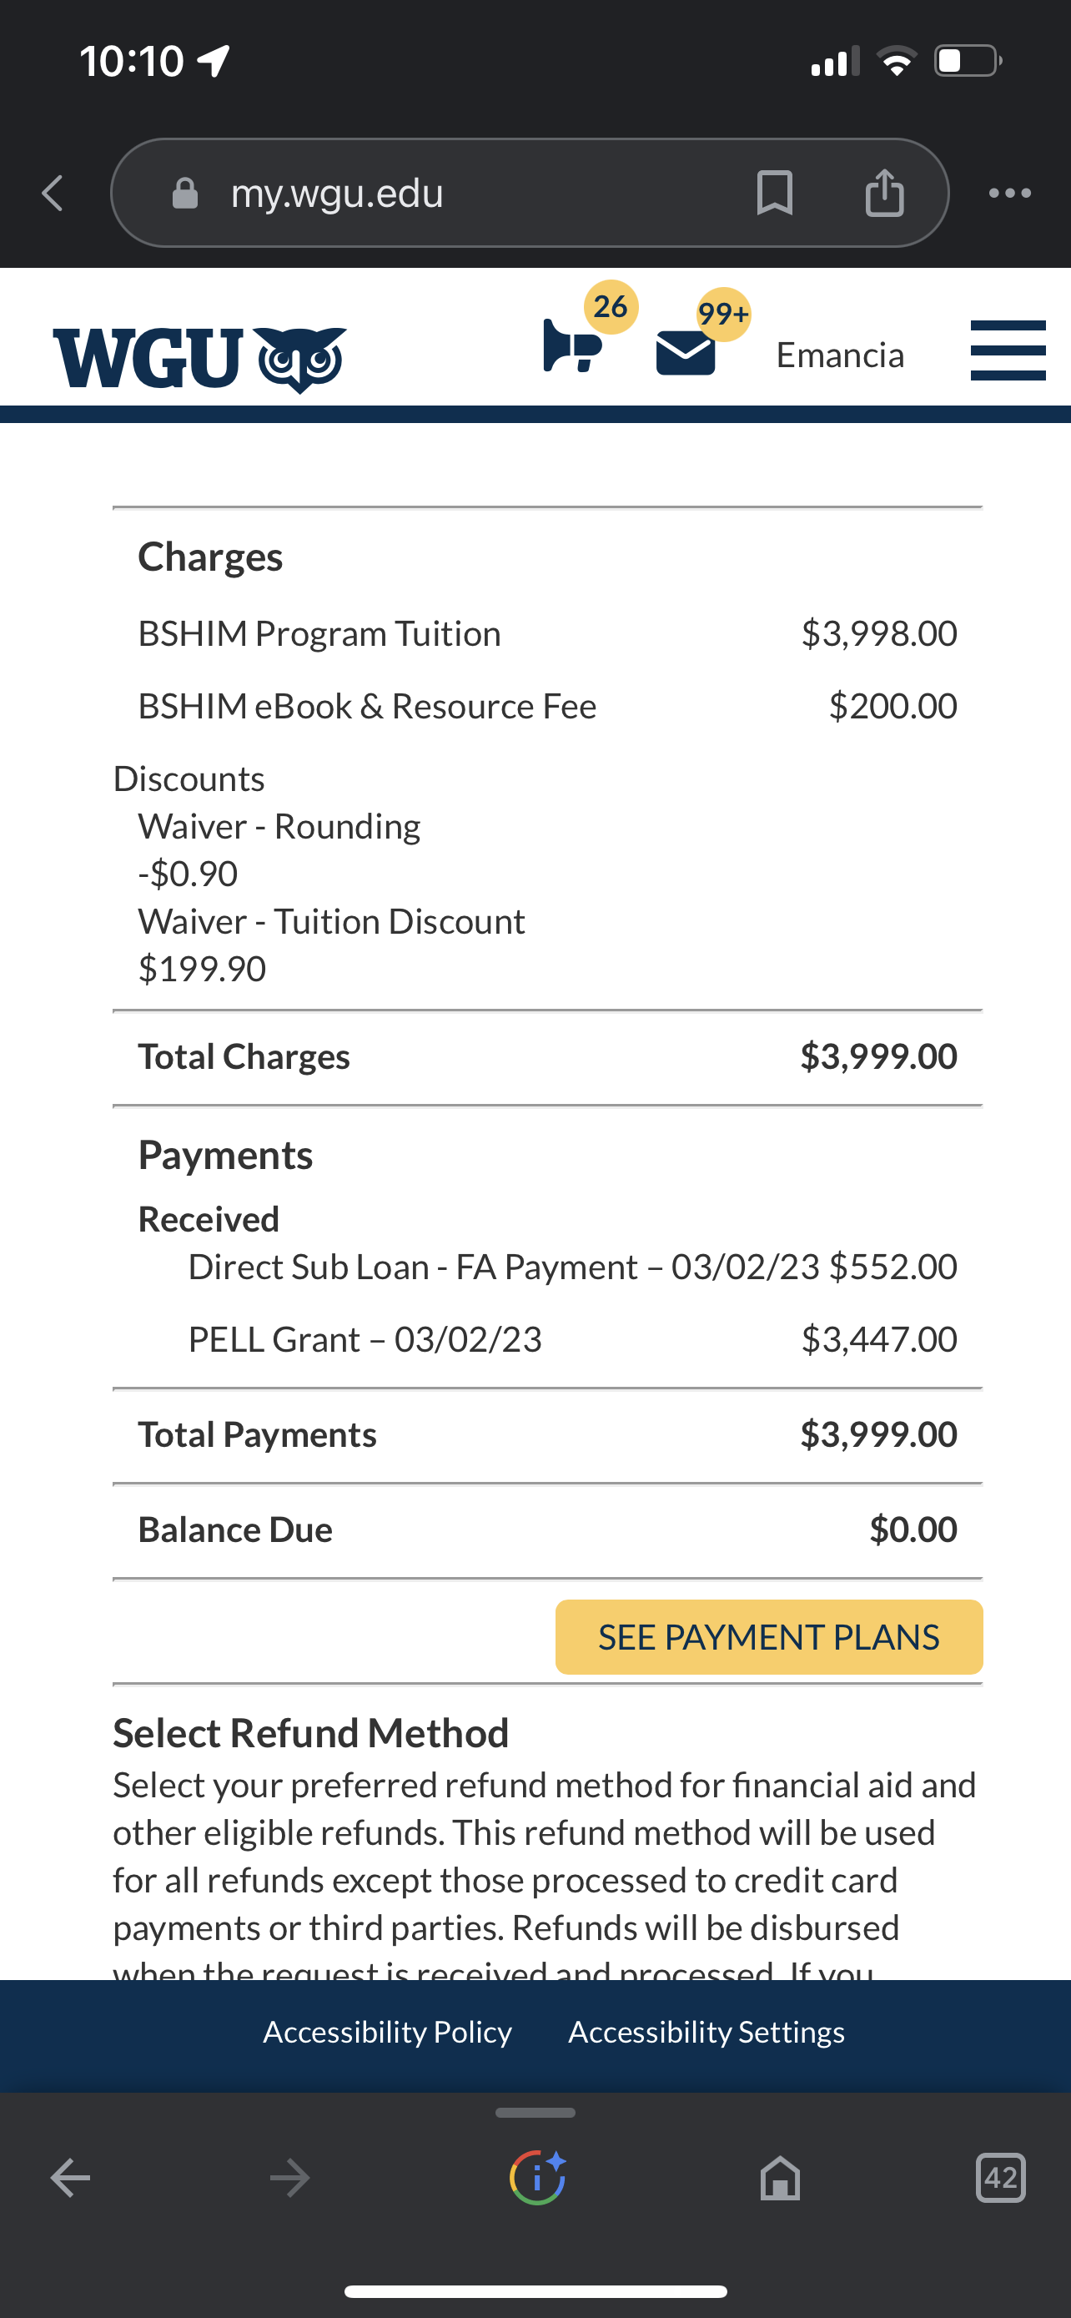Viewport: 1071px width, 2318px height.
Task: Tap the share icon in address bar
Action: (884, 193)
